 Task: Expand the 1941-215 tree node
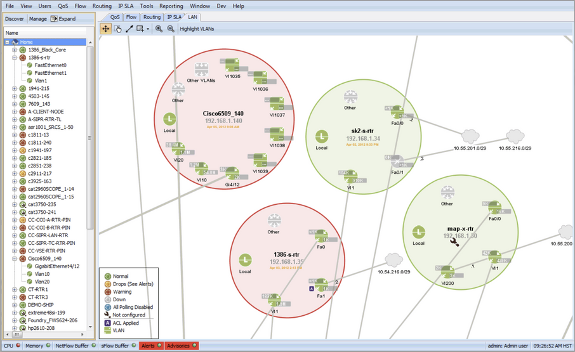pos(15,88)
